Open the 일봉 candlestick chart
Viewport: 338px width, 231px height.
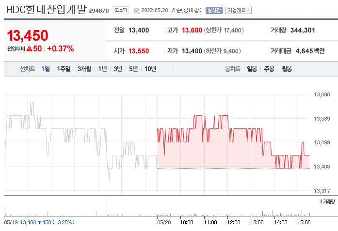(x=252, y=69)
